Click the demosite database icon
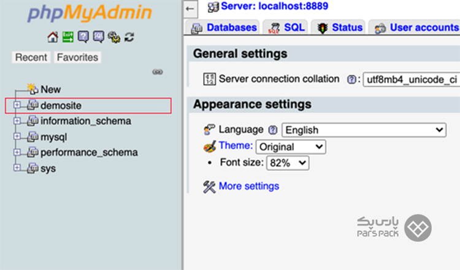 [x=33, y=105]
